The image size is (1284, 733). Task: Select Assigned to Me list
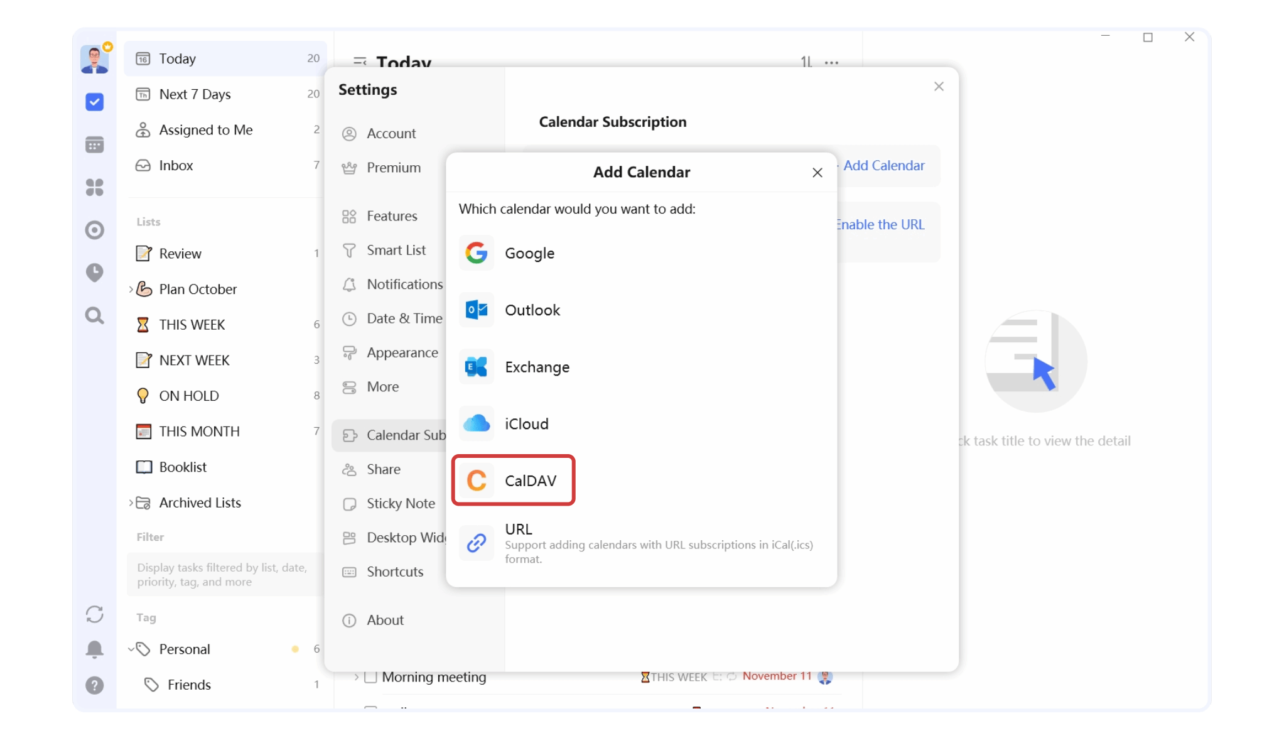tap(225, 130)
